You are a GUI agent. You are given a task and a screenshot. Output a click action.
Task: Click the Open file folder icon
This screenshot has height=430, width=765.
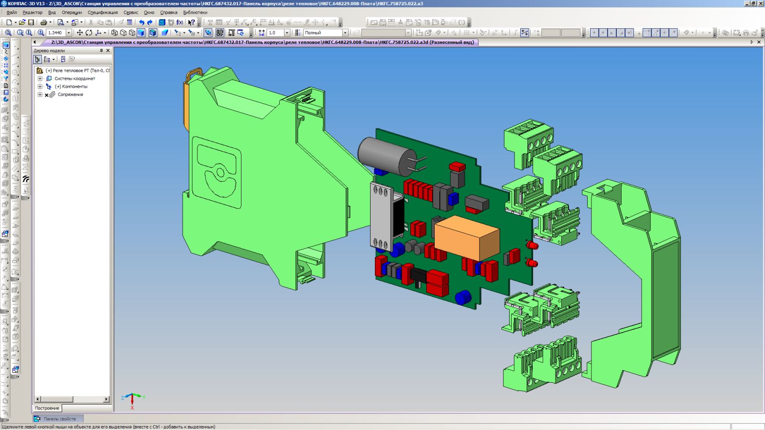click(x=22, y=22)
